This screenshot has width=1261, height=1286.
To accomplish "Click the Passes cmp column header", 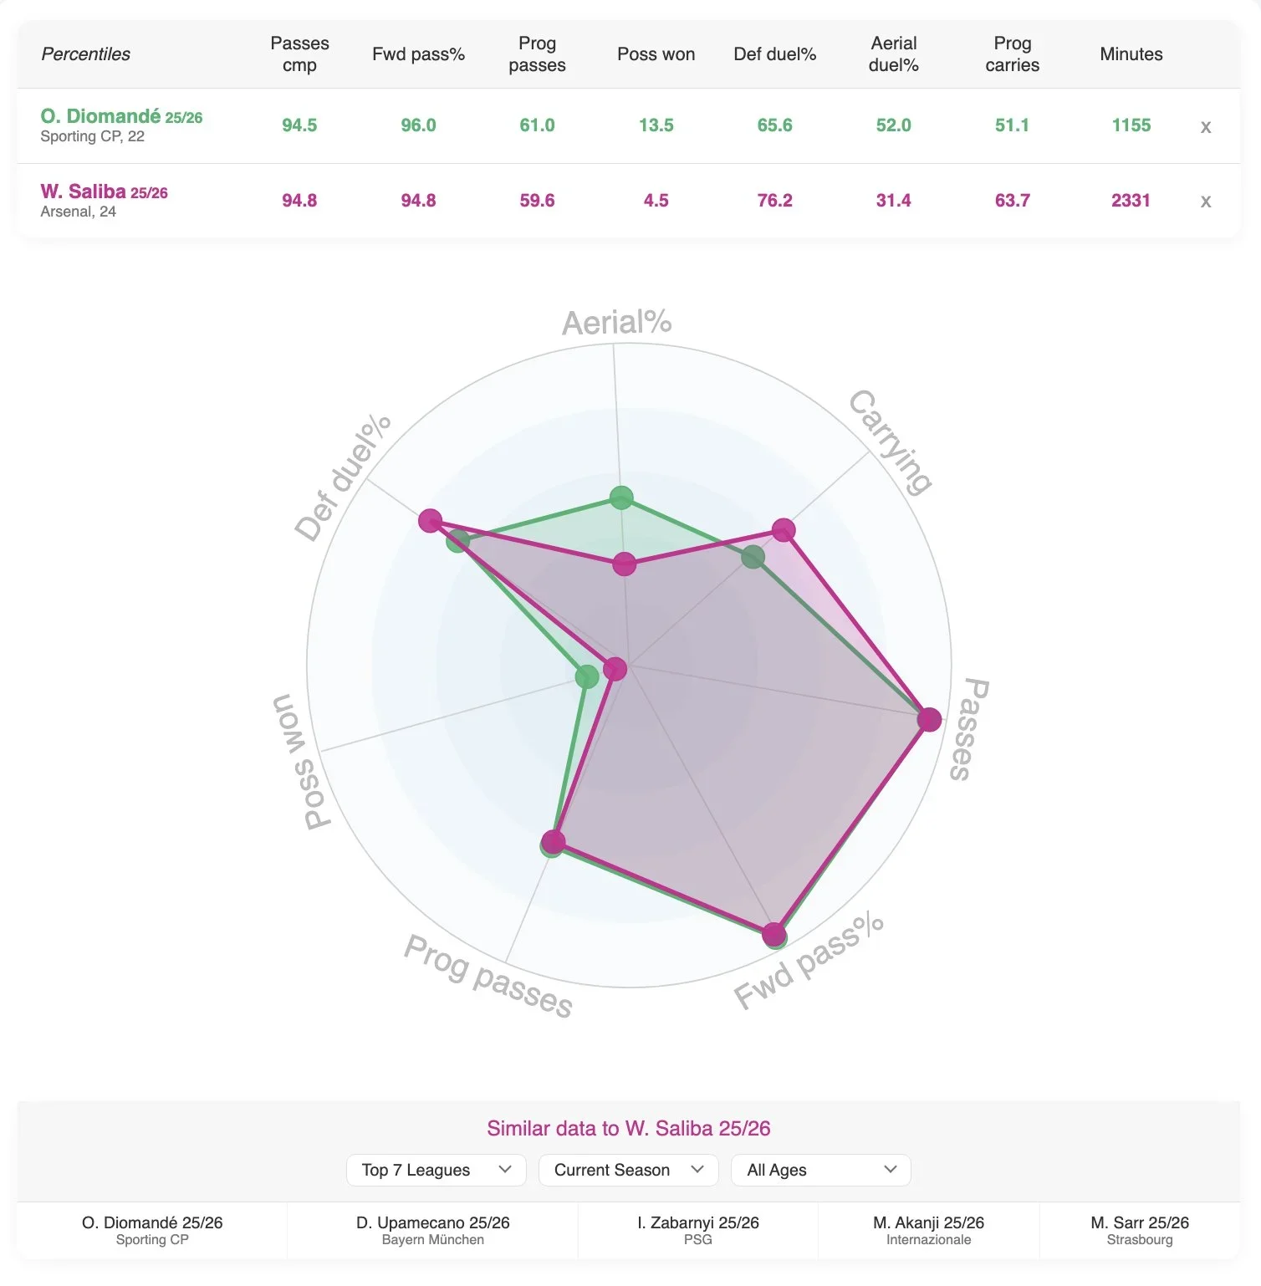I will coord(299,54).
